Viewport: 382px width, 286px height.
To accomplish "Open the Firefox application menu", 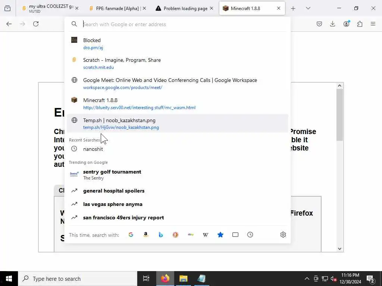I will (373, 24).
